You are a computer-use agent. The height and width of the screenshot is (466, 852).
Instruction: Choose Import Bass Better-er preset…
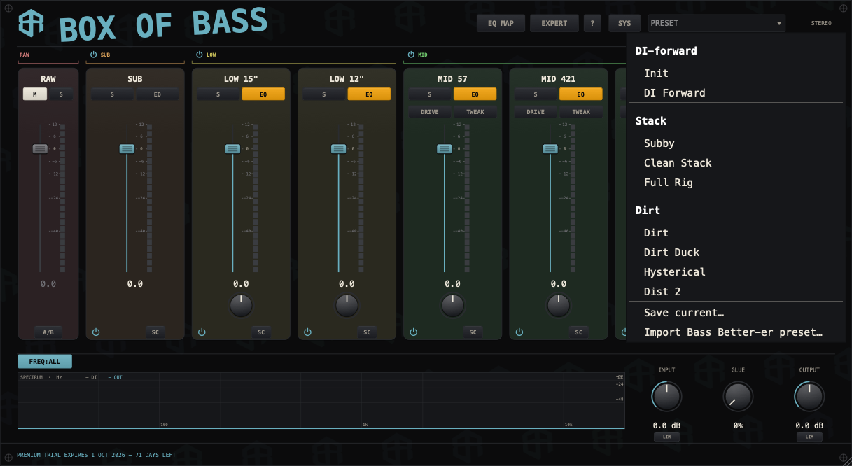(x=735, y=332)
